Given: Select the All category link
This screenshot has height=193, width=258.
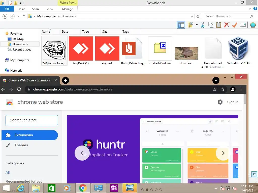Looking at the screenshot, I should (x=8, y=172).
